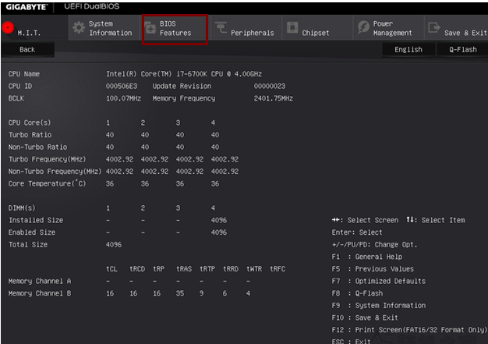This screenshot has width=488, height=344.
Task: Open the Power Management tab label
Action: (x=392, y=29)
